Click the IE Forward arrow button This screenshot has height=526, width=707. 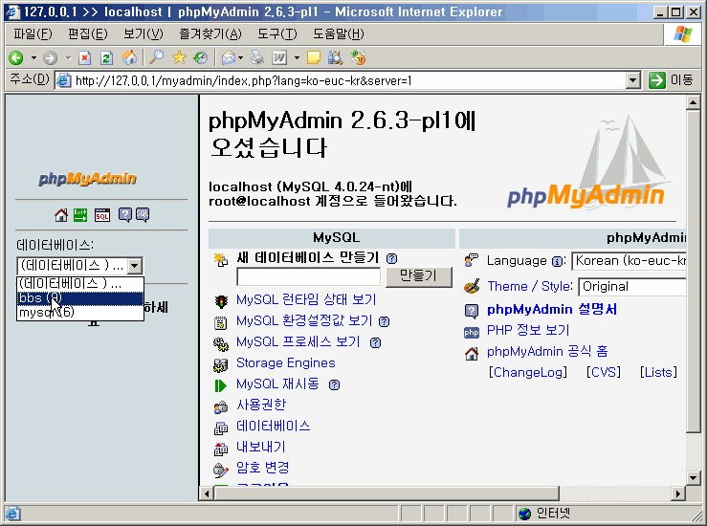[x=50, y=57]
